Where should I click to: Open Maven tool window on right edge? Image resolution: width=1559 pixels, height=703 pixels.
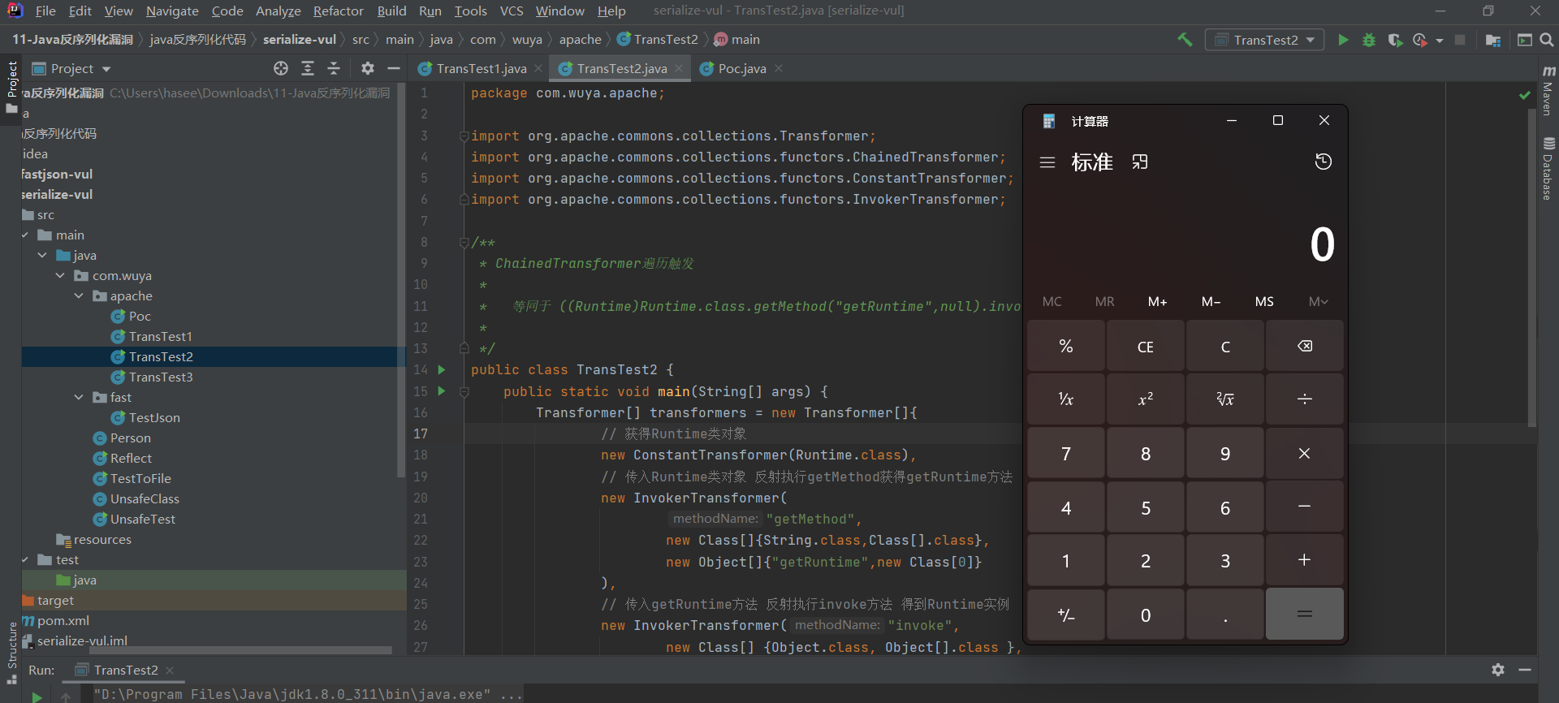[x=1548, y=90]
